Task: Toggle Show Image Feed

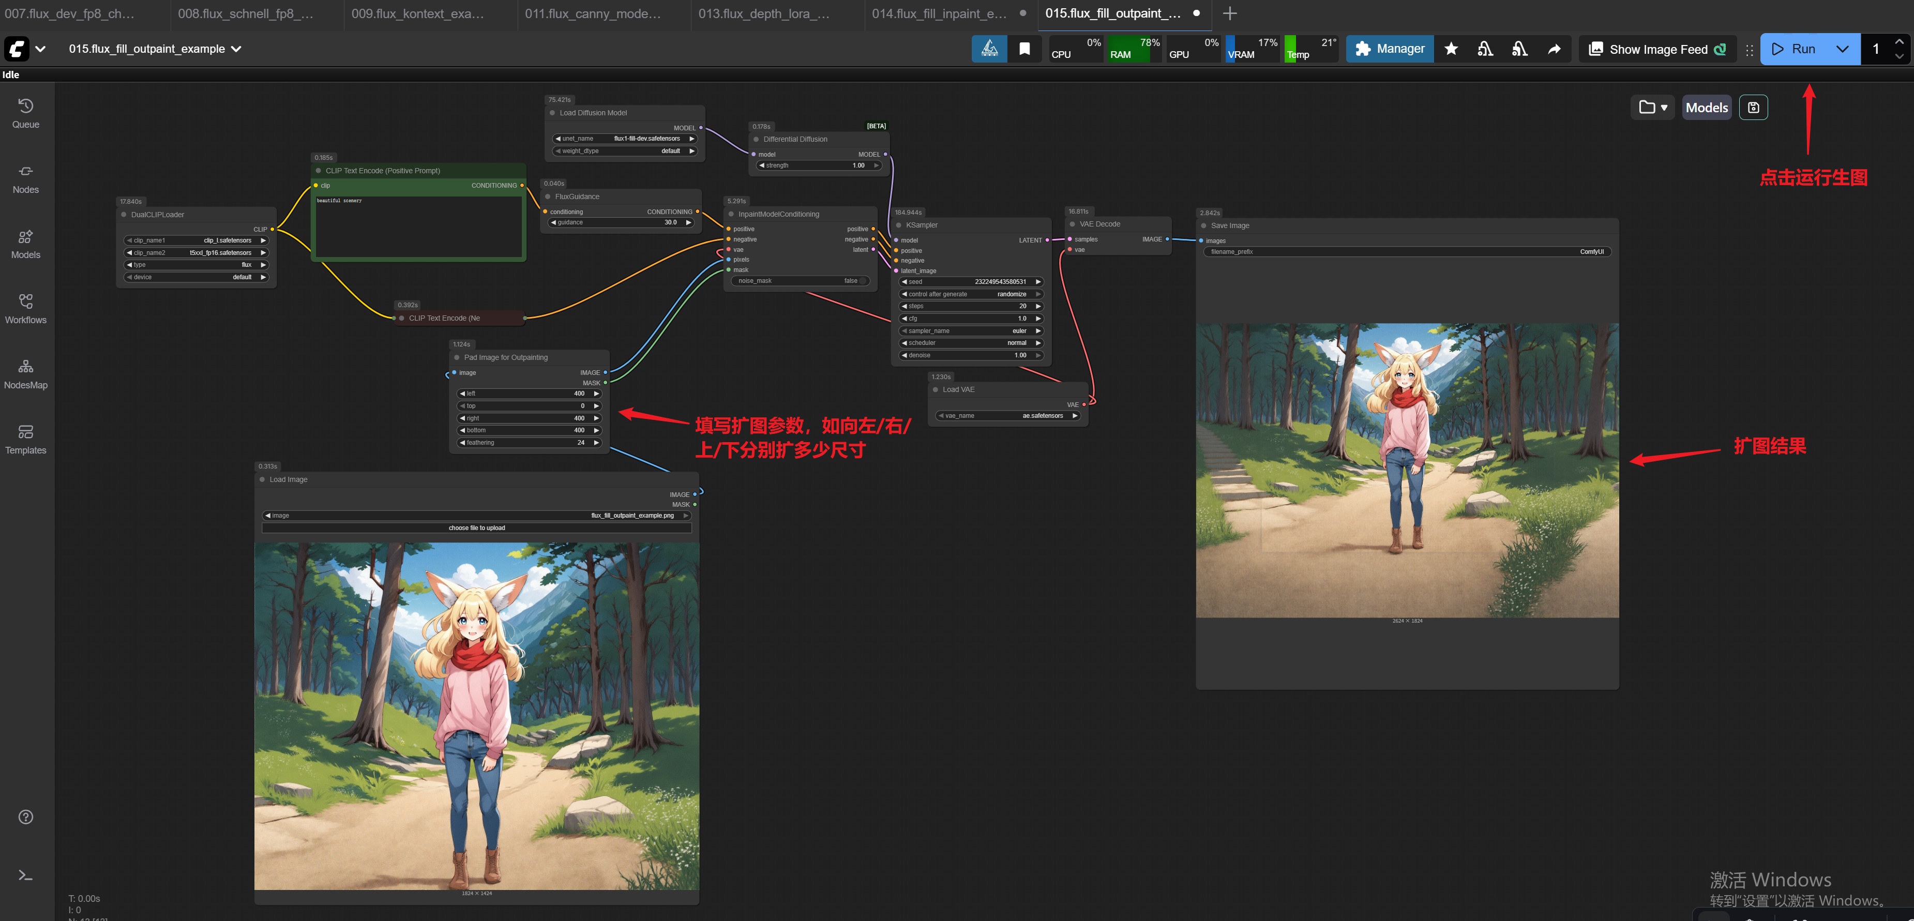Action: click(1657, 49)
